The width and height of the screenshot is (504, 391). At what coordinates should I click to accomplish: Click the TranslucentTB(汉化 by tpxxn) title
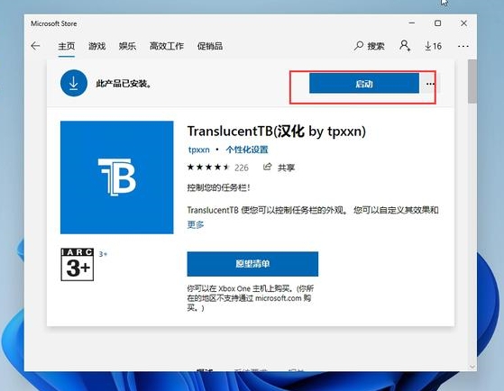(x=277, y=131)
